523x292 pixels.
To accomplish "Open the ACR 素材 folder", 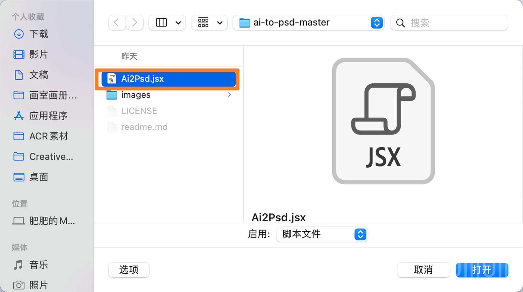I will tap(48, 136).
